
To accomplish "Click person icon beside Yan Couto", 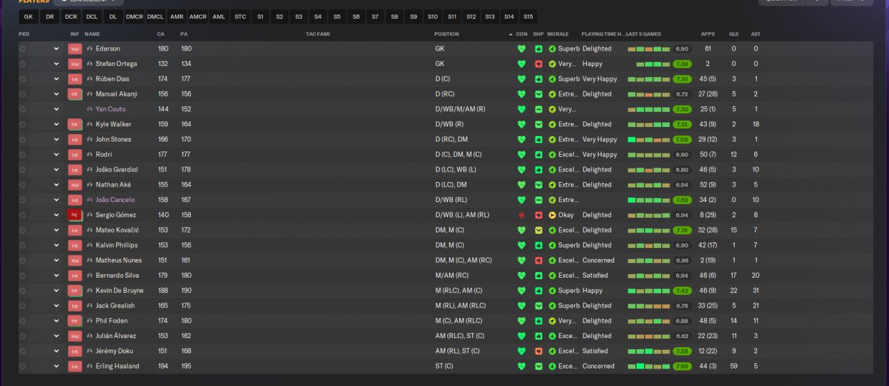I will (90, 109).
